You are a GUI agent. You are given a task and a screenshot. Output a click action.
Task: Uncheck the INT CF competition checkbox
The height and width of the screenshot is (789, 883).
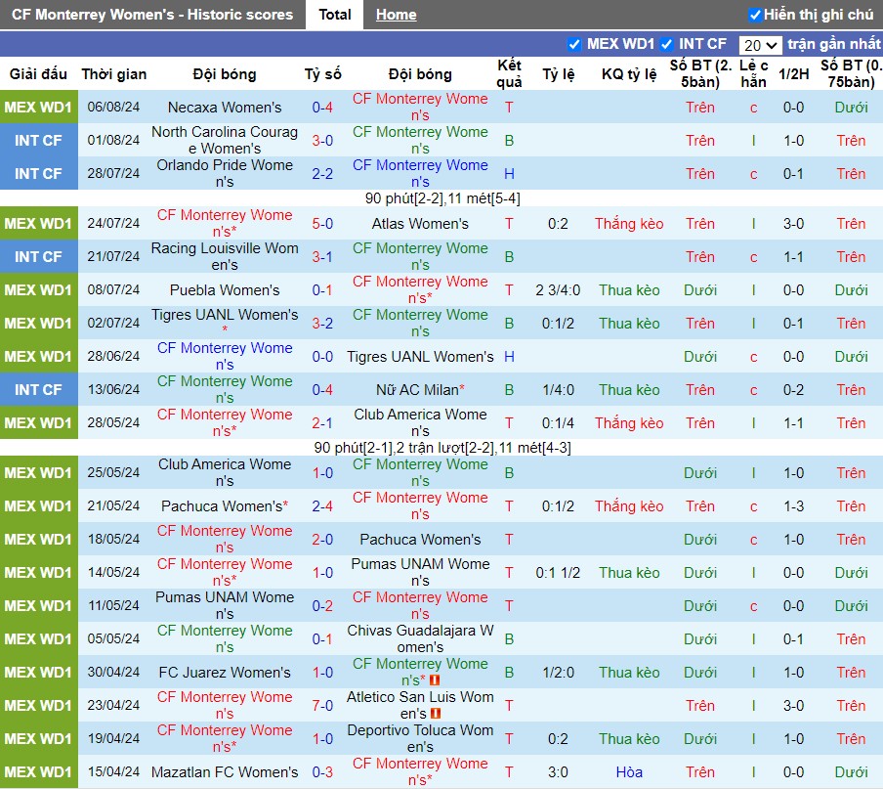pos(666,45)
